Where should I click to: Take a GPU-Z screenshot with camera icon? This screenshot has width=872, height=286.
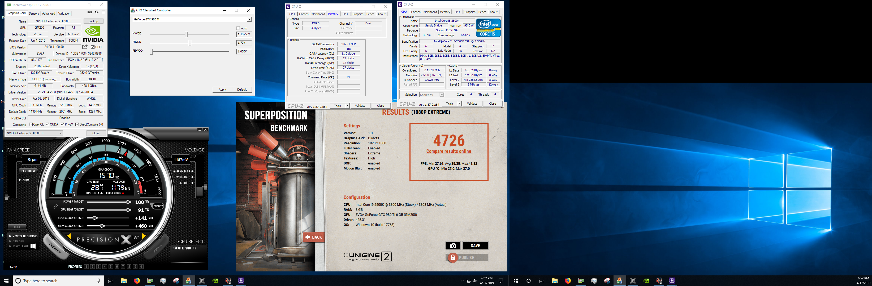pos(90,12)
